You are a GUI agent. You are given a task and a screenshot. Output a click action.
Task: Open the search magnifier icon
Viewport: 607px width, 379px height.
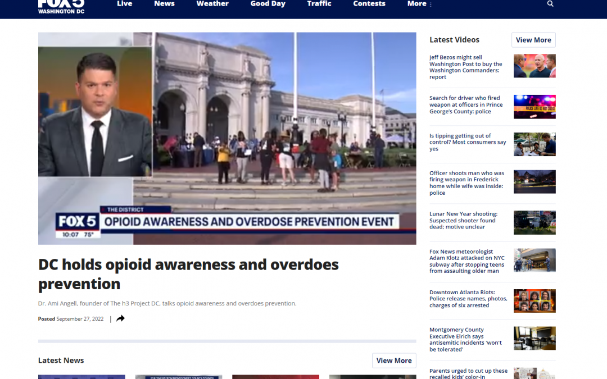(x=550, y=4)
